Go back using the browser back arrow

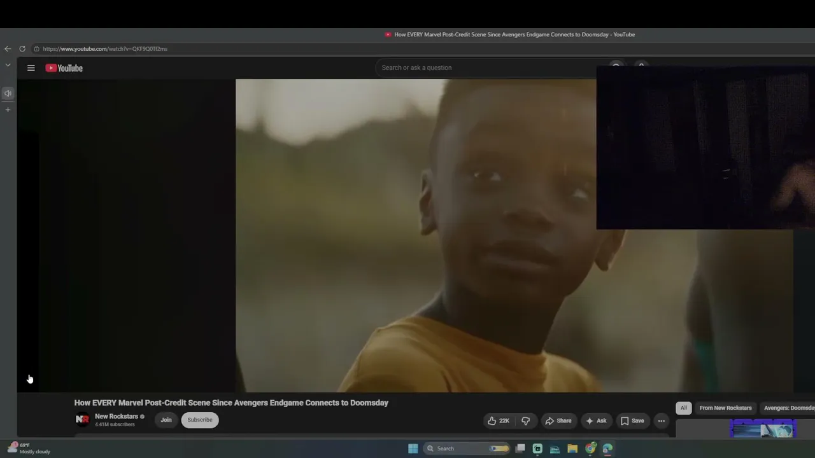point(8,49)
